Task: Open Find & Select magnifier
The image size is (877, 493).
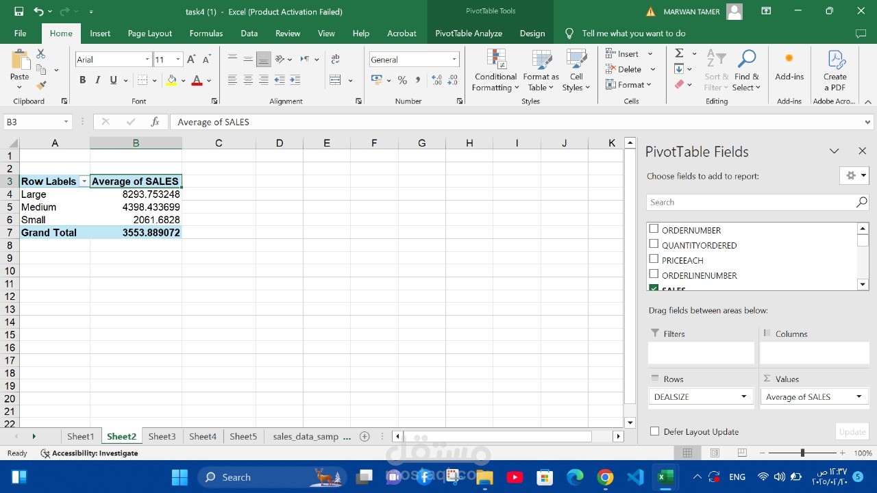Action: (747, 71)
